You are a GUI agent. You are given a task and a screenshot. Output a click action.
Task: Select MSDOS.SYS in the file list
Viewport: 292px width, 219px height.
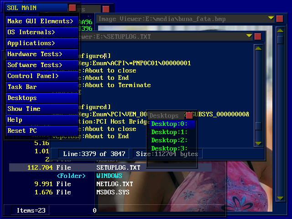point(113,192)
